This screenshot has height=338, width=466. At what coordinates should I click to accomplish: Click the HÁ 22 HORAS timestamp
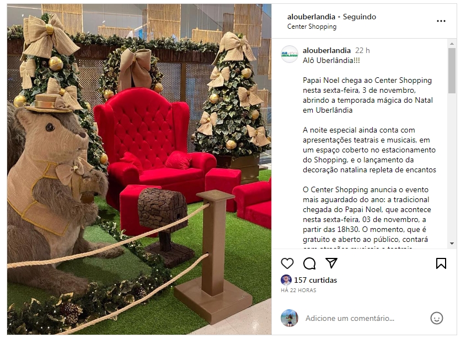click(298, 290)
